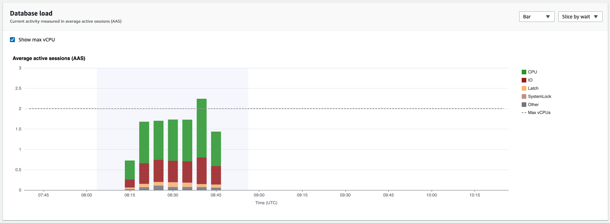Click the SystemLock legend swatch
Screen dimensions: 610x223
524,96
